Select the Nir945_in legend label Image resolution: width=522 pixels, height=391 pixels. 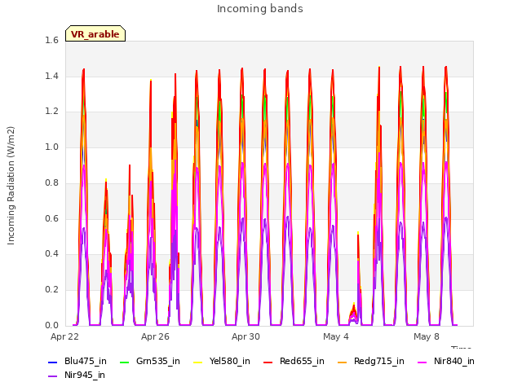tap(85, 375)
